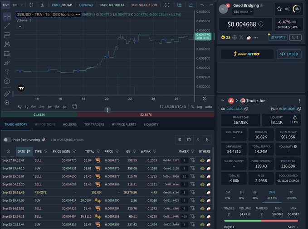This screenshot has width=308, height=229.
Task: Redo the chart action
Action: [x=211, y=5]
